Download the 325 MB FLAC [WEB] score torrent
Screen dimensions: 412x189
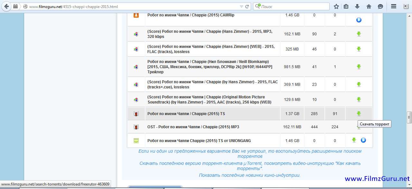(359, 49)
